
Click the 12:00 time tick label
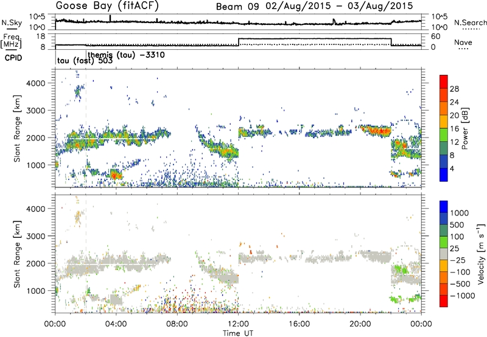coord(238,324)
